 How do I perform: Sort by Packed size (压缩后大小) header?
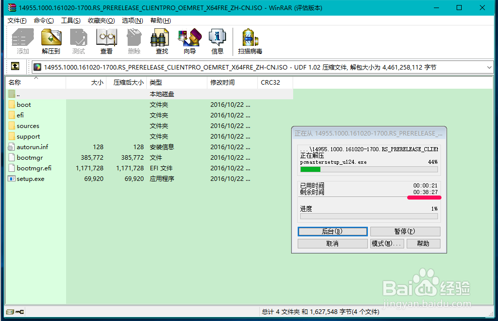[x=127, y=83]
